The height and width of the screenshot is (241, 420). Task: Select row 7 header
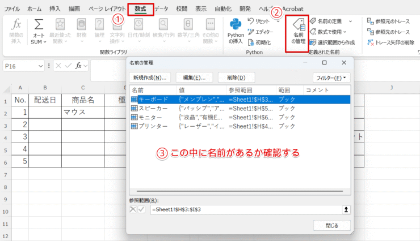[6, 175]
